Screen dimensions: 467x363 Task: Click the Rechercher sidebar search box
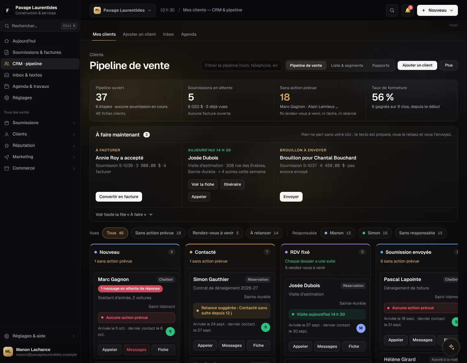pos(40,26)
